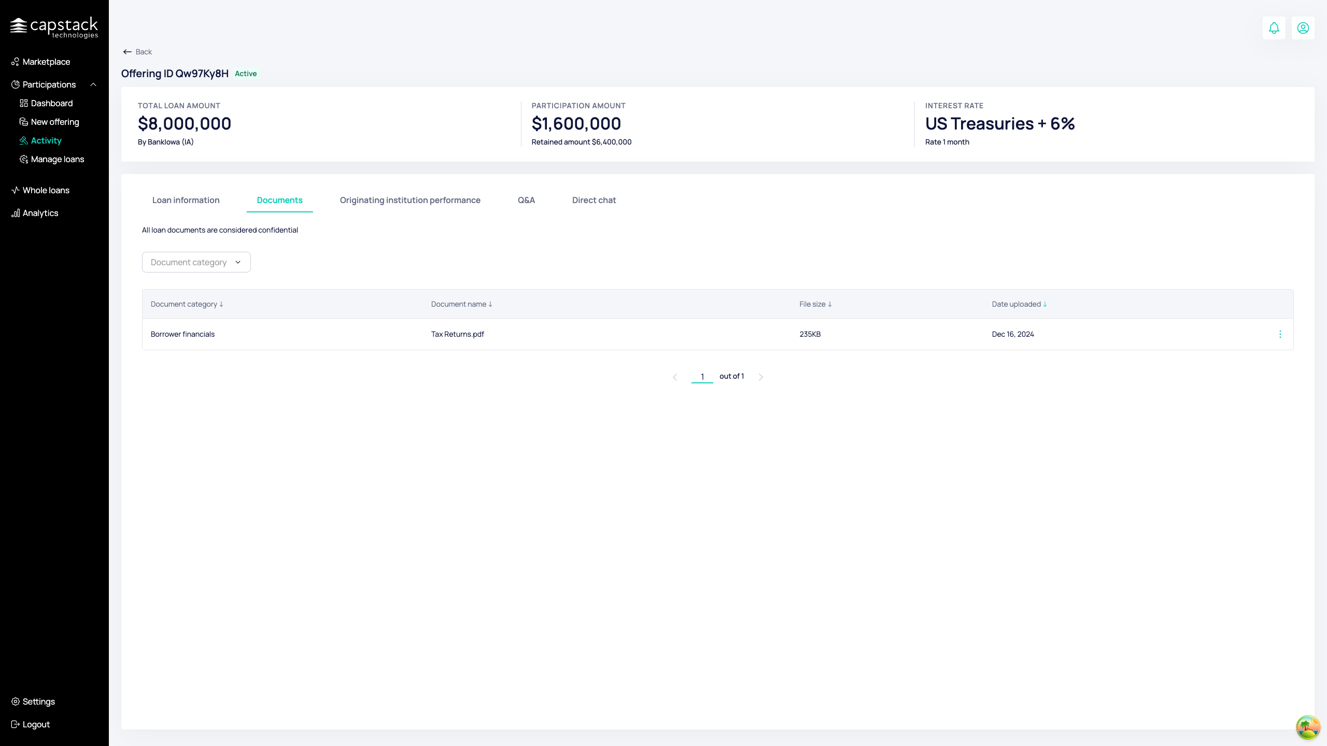Open Analytics section

click(40, 213)
